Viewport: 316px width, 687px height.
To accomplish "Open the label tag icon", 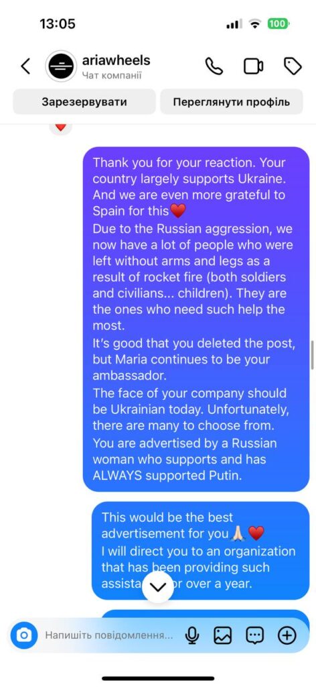I will (x=293, y=66).
